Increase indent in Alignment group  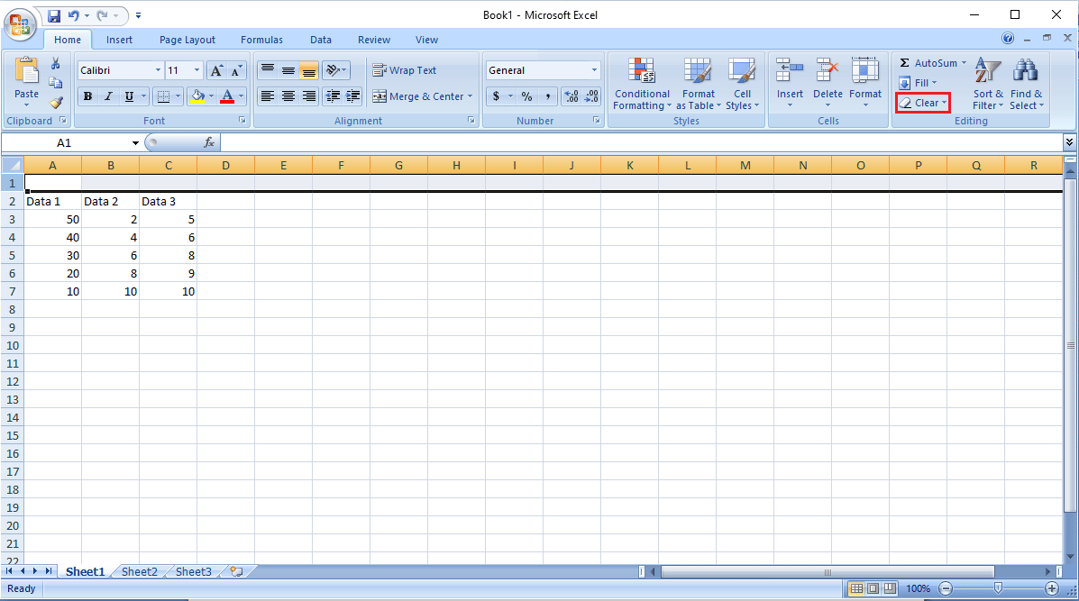click(352, 96)
